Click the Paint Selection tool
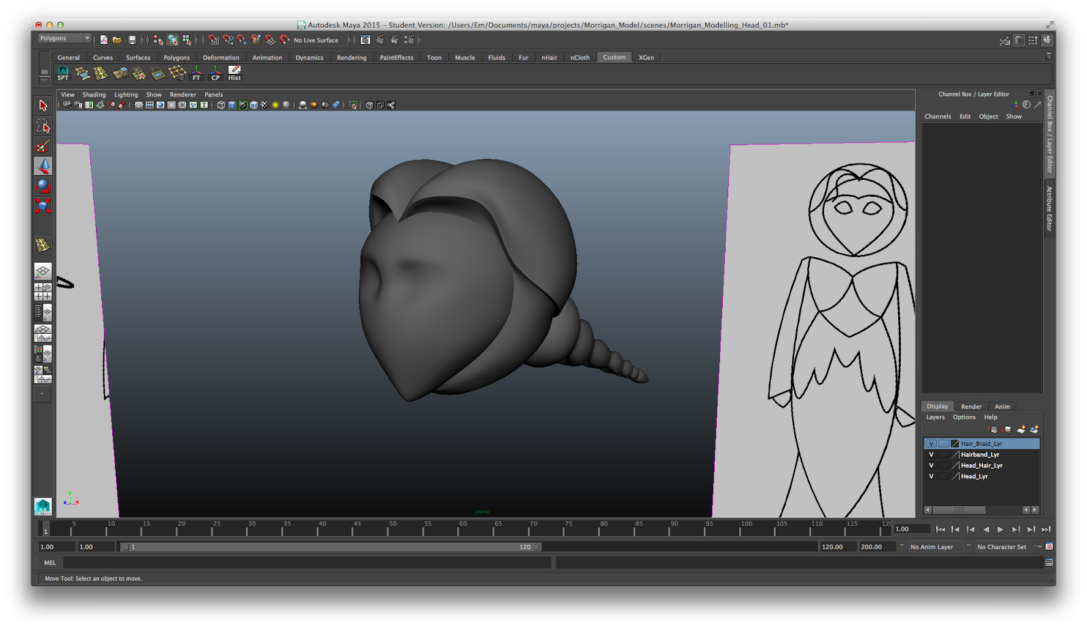 [x=43, y=146]
